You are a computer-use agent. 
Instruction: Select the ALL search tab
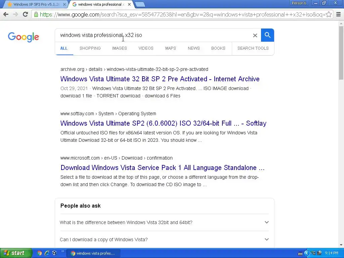pos(64,48)
